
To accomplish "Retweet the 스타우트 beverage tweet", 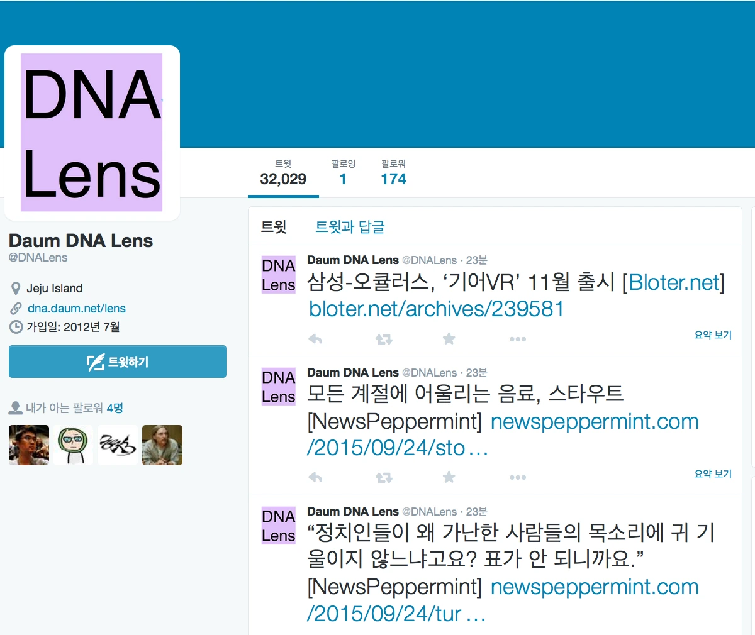I will pos(384,478).
